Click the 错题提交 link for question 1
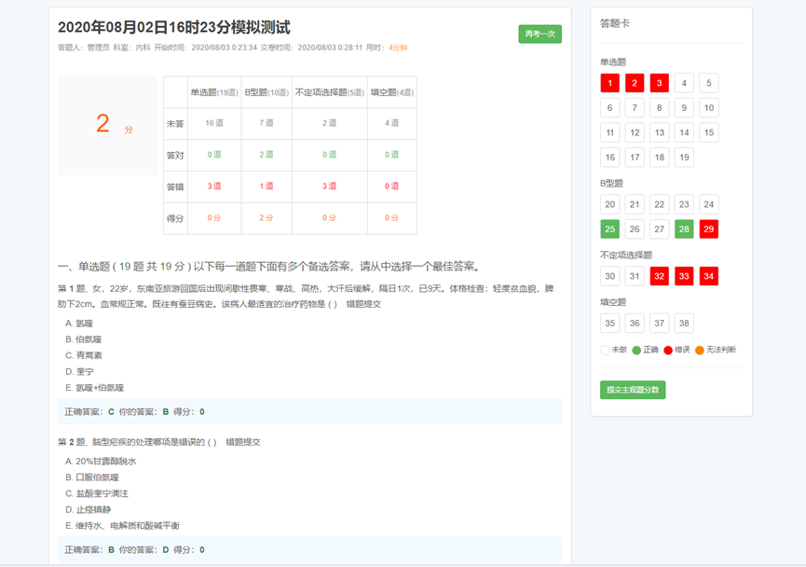Image resolution: width=806 pixels, height=567 pixels. pyautogui.click(x=362, y=304)
